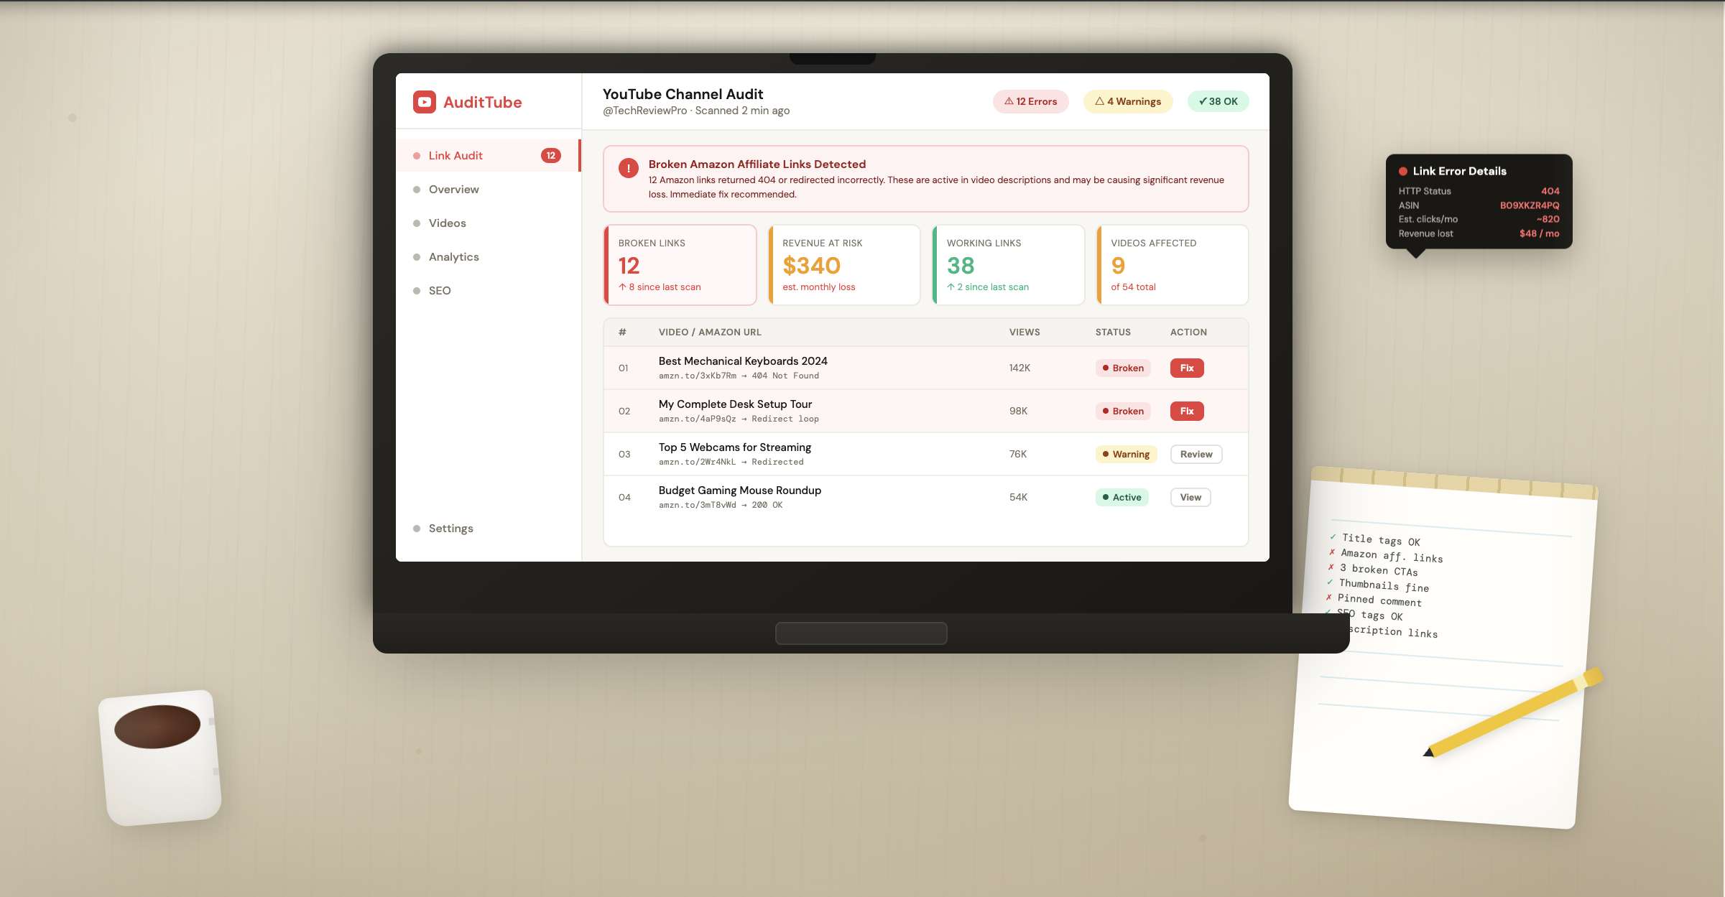Screen dimensions: 1725x897
Task: Select SEO in the sidebar
Action: pyautogui.click(x=440, y=290)
